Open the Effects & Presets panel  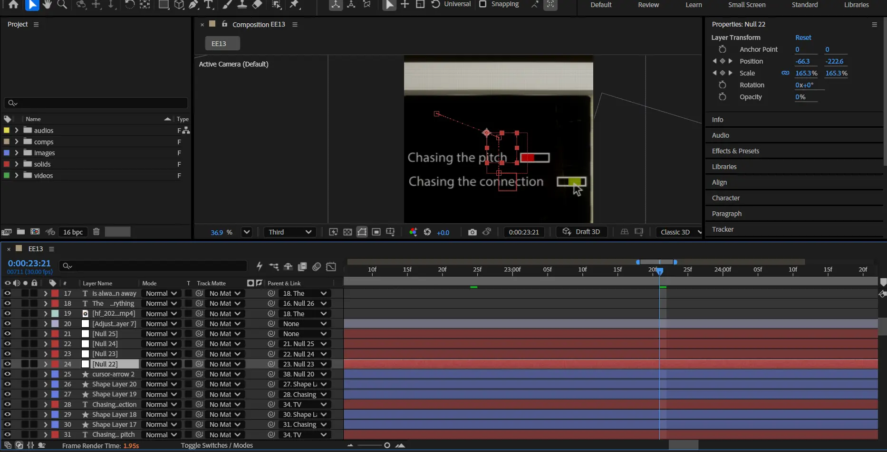735,151
